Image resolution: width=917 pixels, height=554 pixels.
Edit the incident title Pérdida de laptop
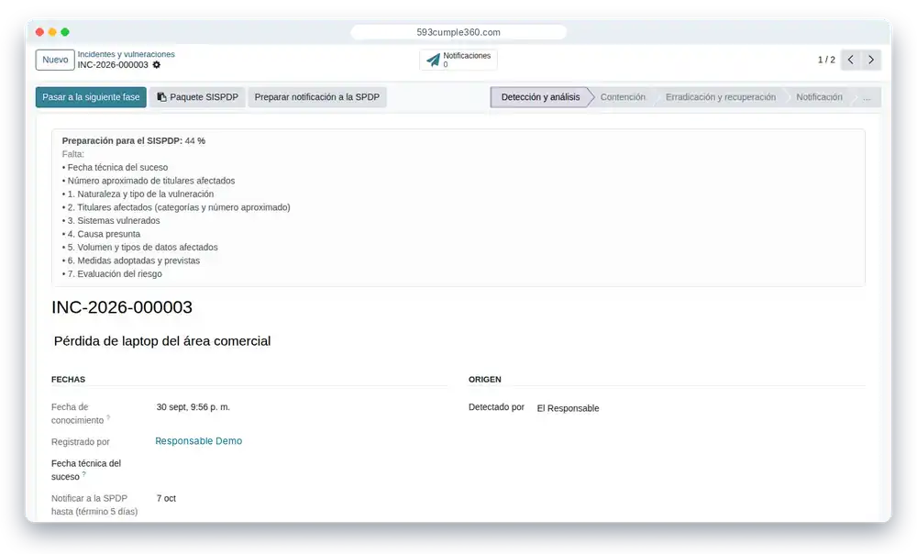point(162,341)
